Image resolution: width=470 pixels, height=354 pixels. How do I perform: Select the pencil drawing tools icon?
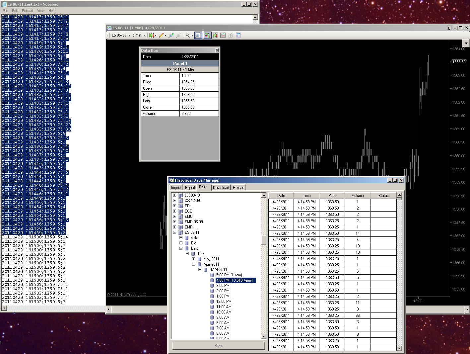[x=161, y=35]
